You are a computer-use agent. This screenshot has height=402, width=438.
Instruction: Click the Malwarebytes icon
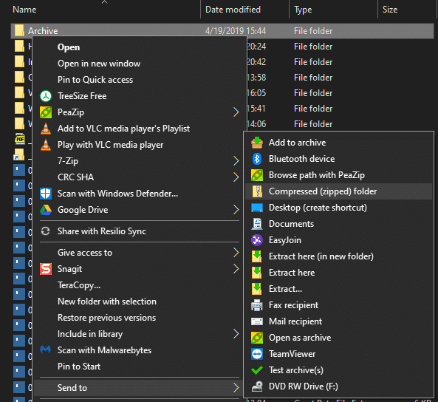click(46, 350)
